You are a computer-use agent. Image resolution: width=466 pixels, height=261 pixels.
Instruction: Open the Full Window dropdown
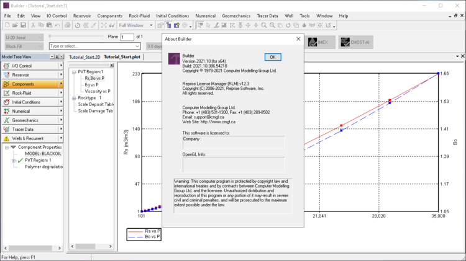pyautogui.click(x=151, y=25)
